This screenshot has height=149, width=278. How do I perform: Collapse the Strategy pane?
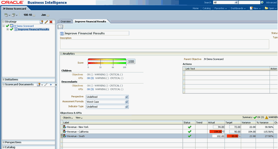click(3, 22)
